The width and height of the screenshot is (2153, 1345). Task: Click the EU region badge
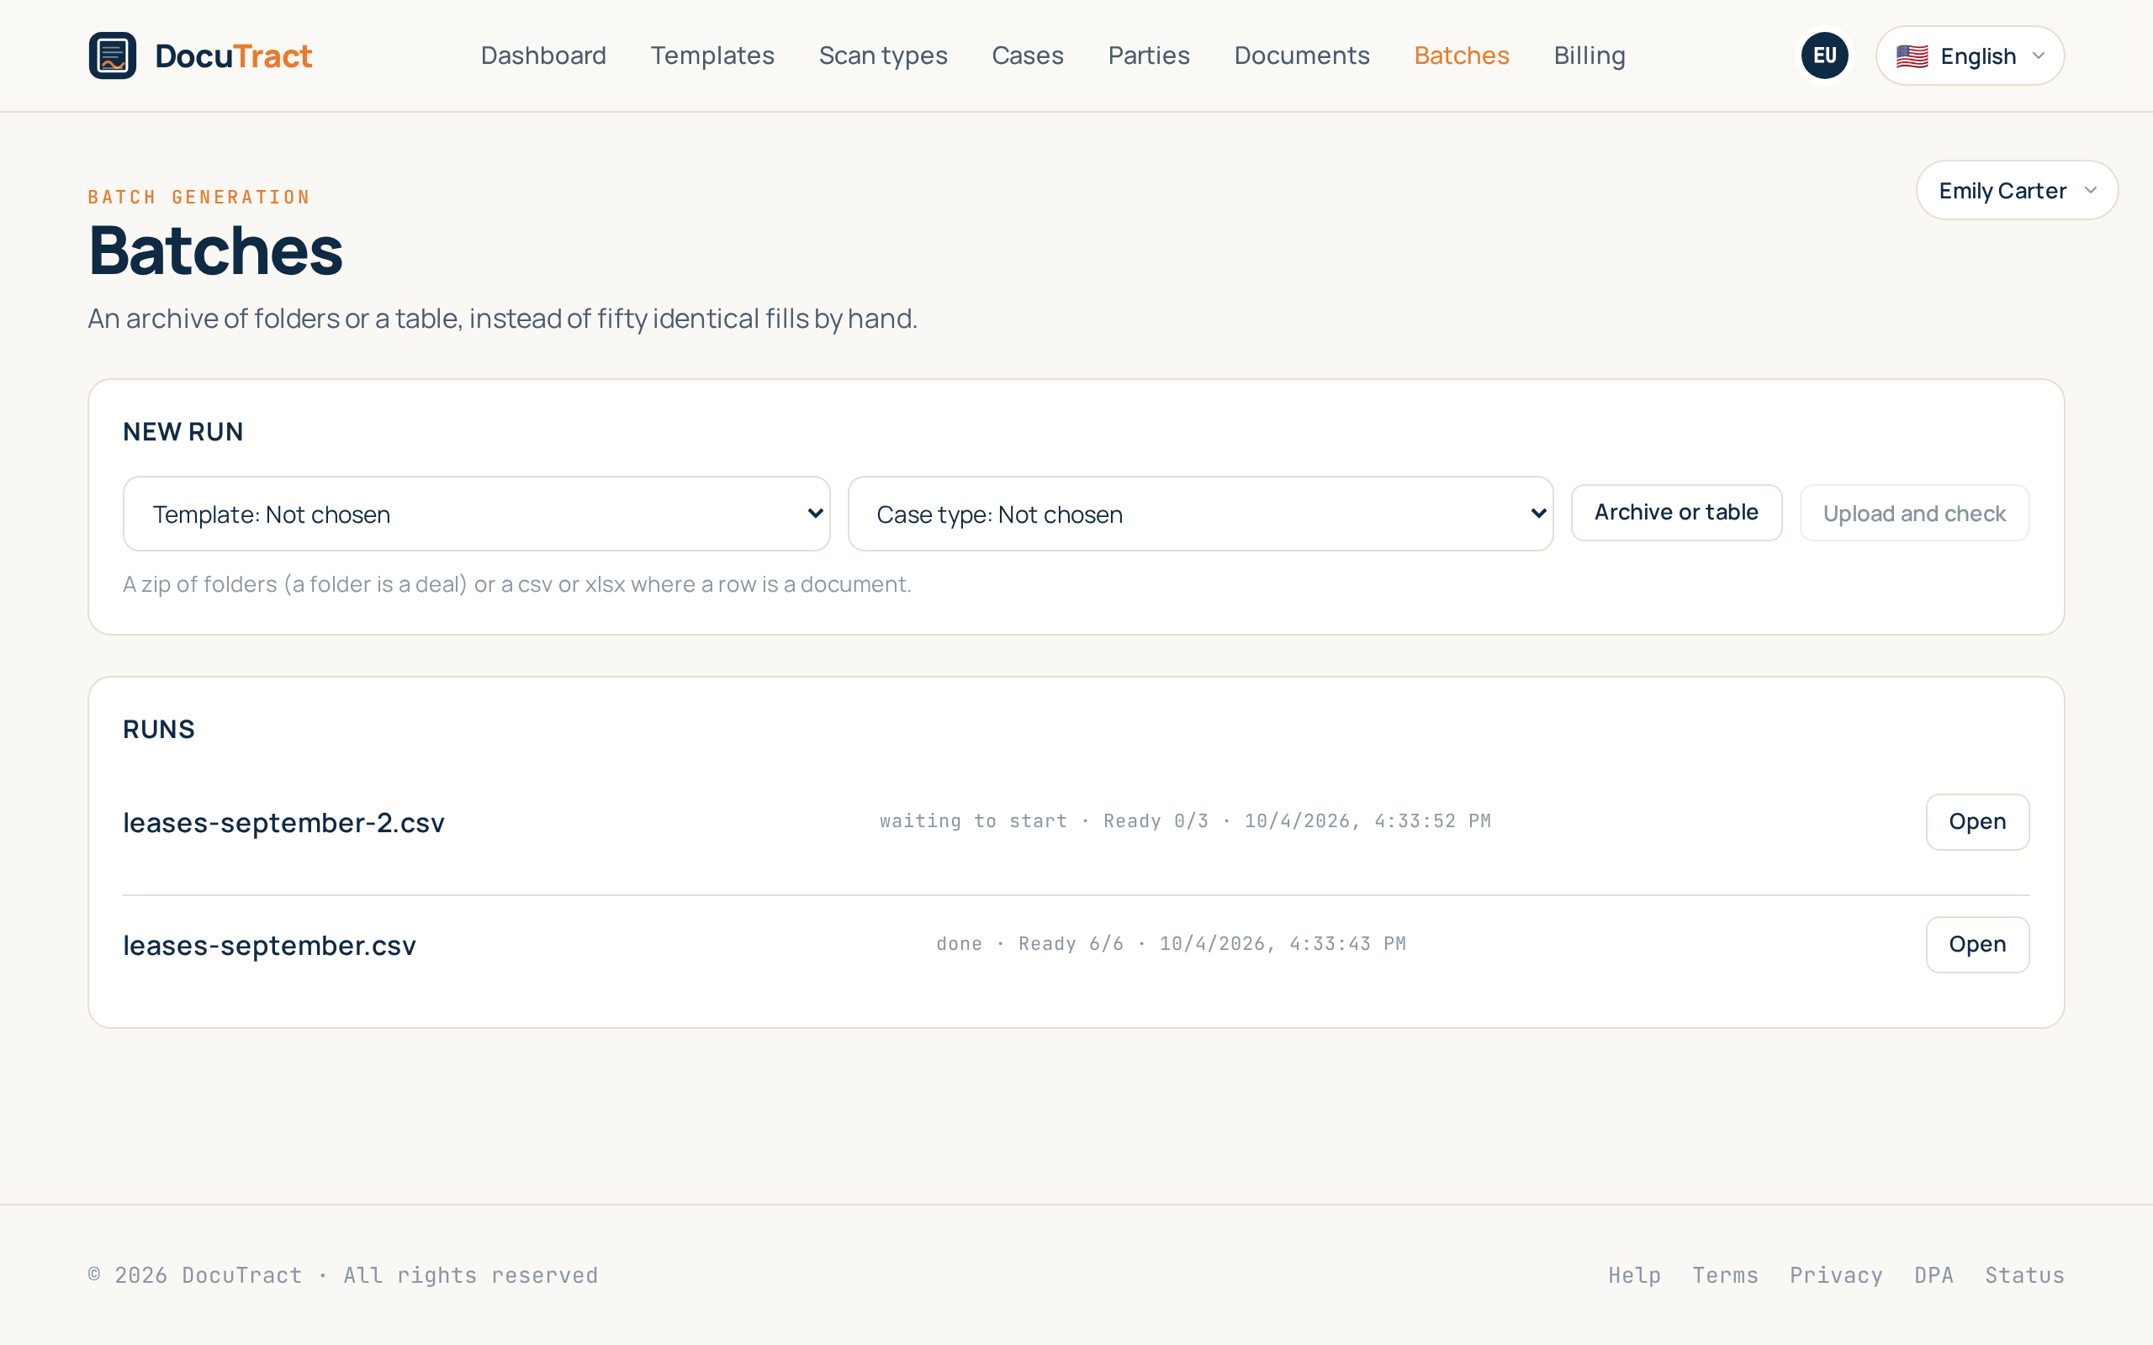[1825, 55]
